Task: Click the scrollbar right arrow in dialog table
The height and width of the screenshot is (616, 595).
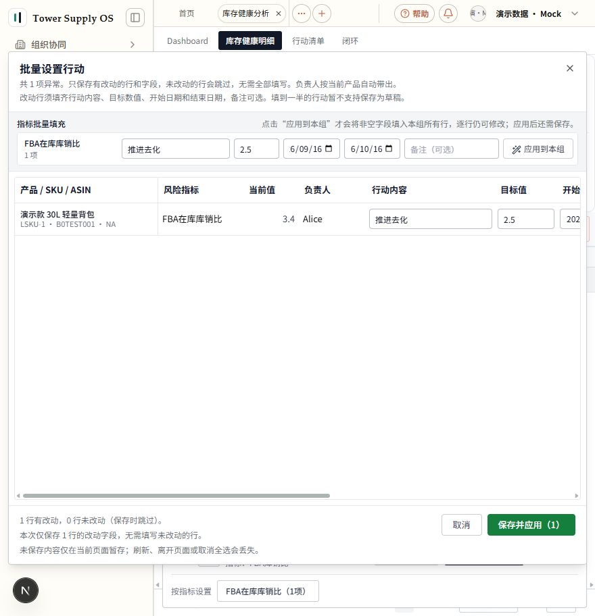Action: (x=577, y=496)
